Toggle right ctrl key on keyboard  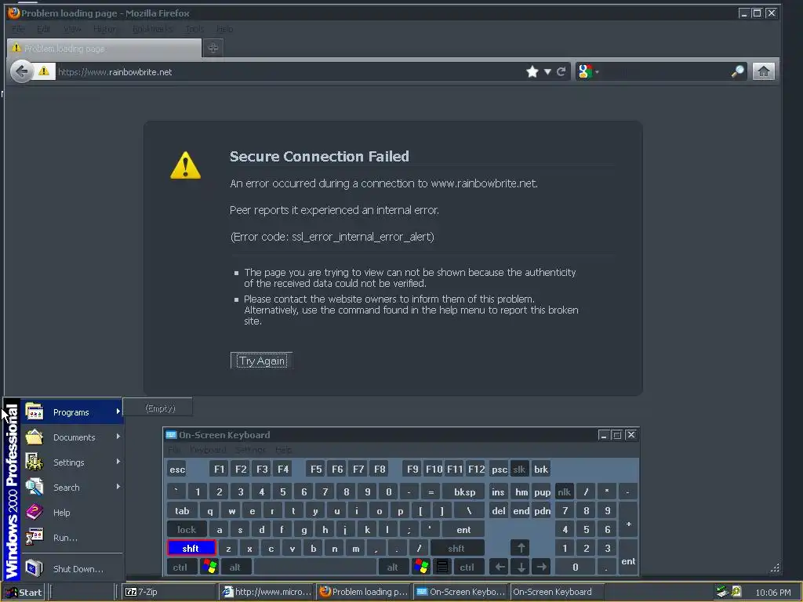(x=467, y=568)
